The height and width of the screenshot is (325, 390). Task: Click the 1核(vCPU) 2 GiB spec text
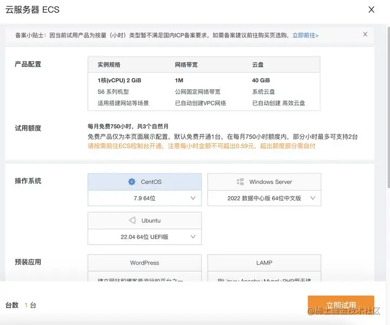tap(119, 81)
